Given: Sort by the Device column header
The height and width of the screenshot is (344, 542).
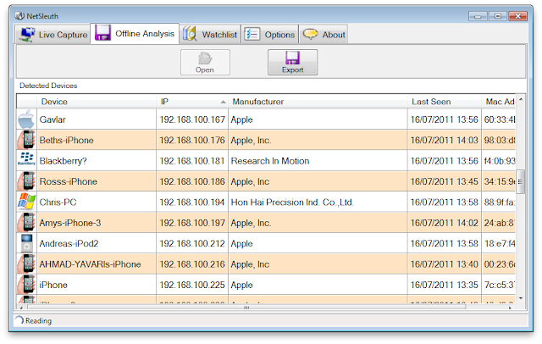Looking at the screenshot, I should point(97,102).
